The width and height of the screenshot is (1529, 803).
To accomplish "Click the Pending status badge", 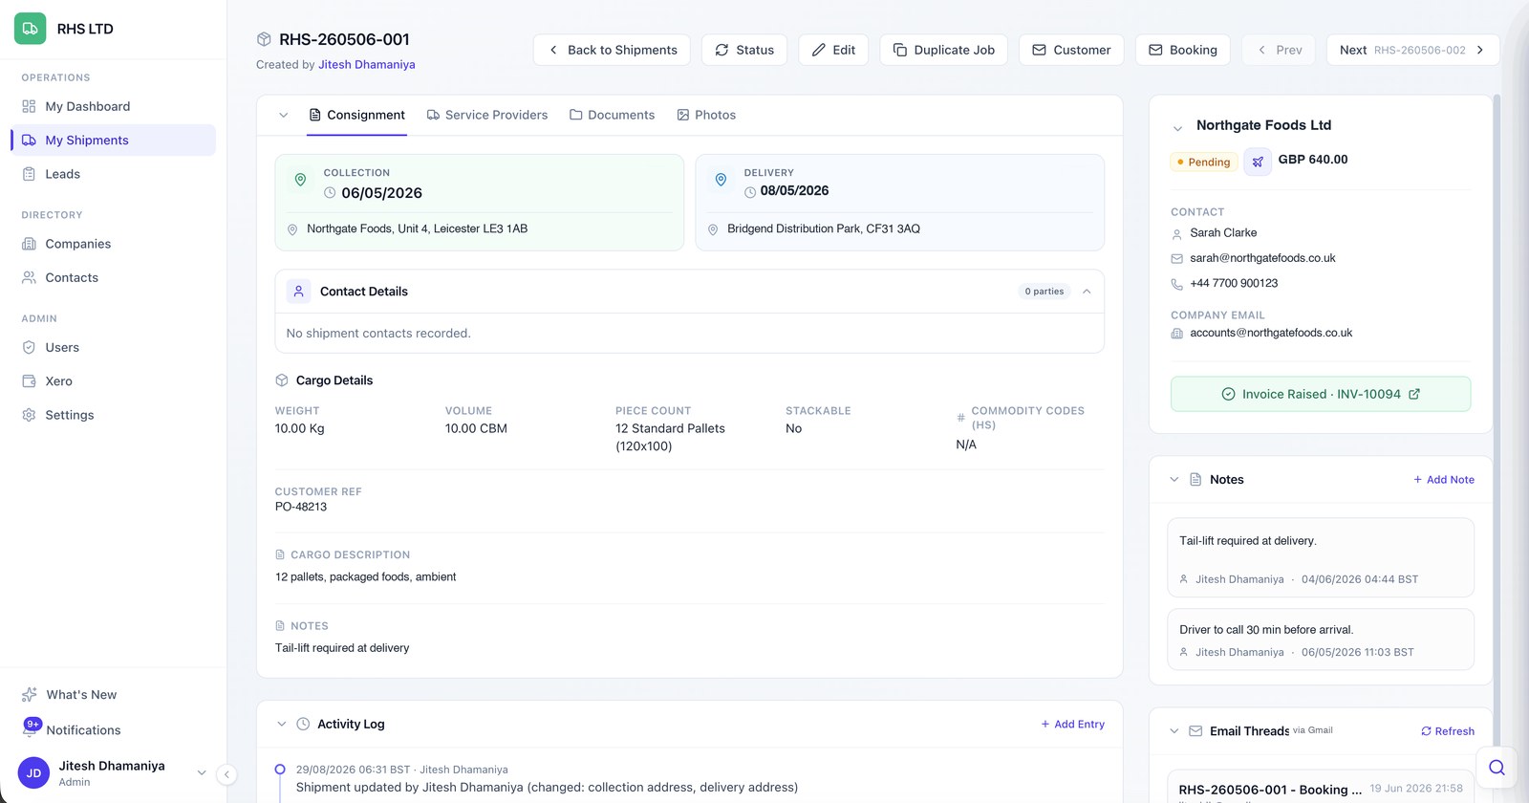I will click(x=1204, y=163).
